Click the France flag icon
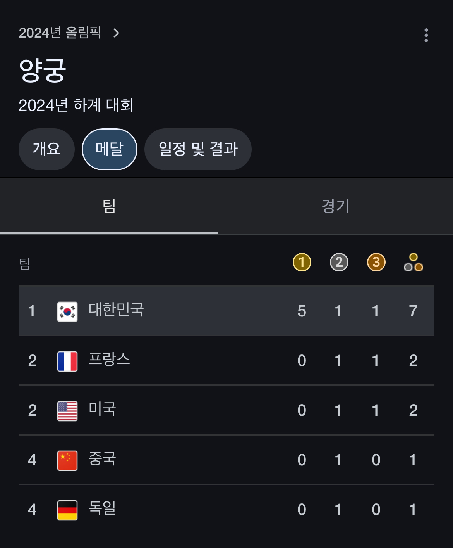Viewport: 453px width, 548px height. point(67,361)
